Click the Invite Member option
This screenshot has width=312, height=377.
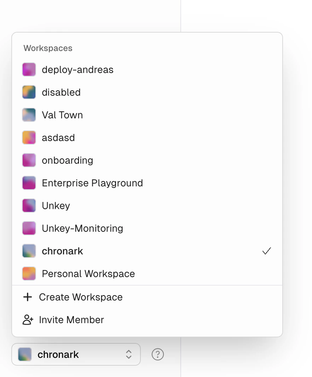[x=71, y=320]
